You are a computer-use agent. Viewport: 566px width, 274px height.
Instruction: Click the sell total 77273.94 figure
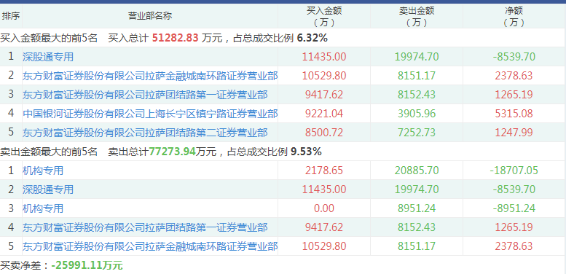[173, 152]
